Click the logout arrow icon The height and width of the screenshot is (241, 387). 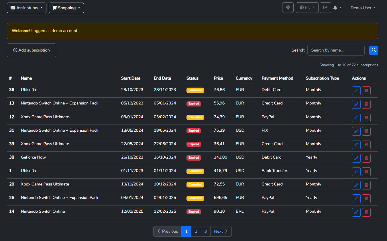tap(325, 8)
